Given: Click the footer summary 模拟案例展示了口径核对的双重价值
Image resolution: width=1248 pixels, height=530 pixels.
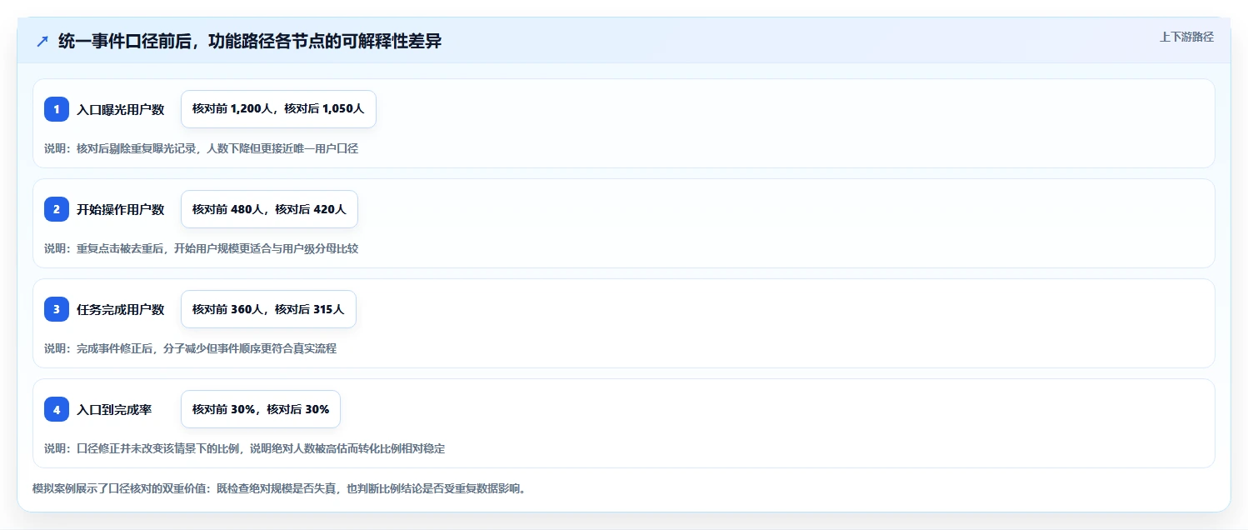Looking at the screenshot, I should (279, 488).
